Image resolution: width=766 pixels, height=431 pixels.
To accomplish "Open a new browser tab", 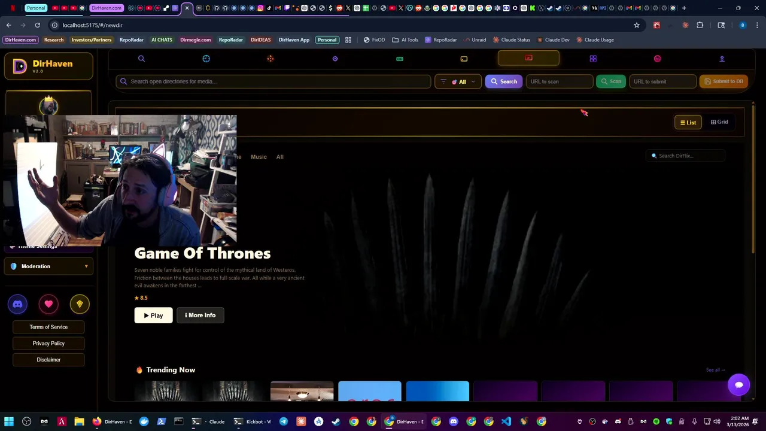I will click(x=684, y=8).
